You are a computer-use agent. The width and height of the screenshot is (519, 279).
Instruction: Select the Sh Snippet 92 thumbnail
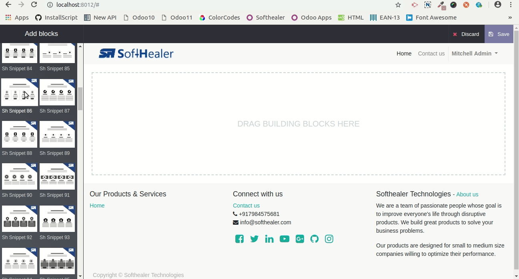[x=19, y=219]
